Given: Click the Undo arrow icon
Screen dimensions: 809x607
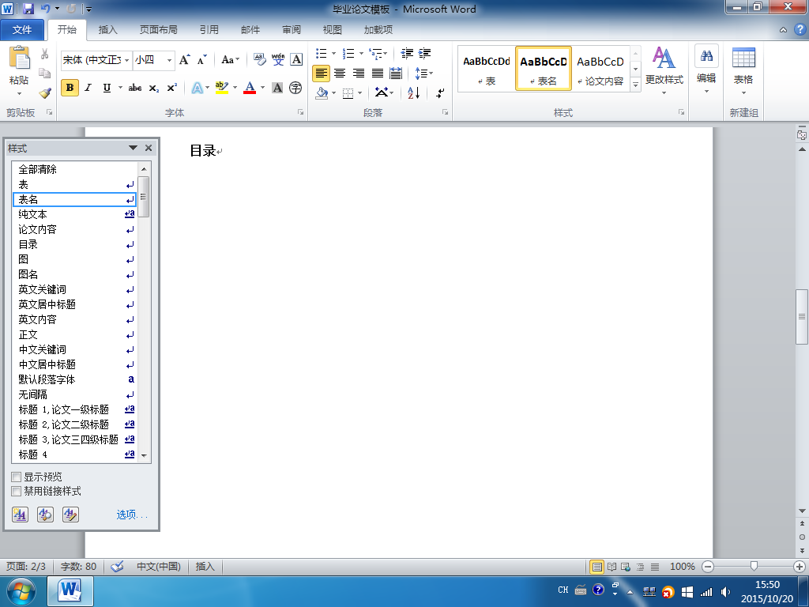Looking at the screenshot, I should (x=45, y=9).
